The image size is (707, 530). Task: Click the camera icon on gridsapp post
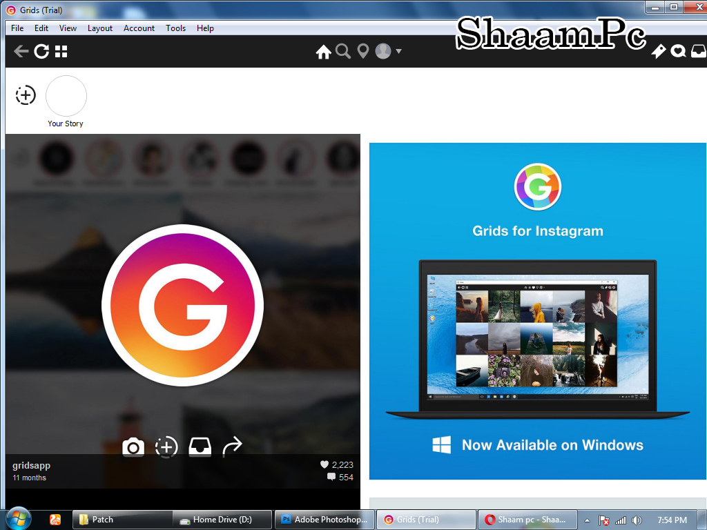click(x=133, y=447)
